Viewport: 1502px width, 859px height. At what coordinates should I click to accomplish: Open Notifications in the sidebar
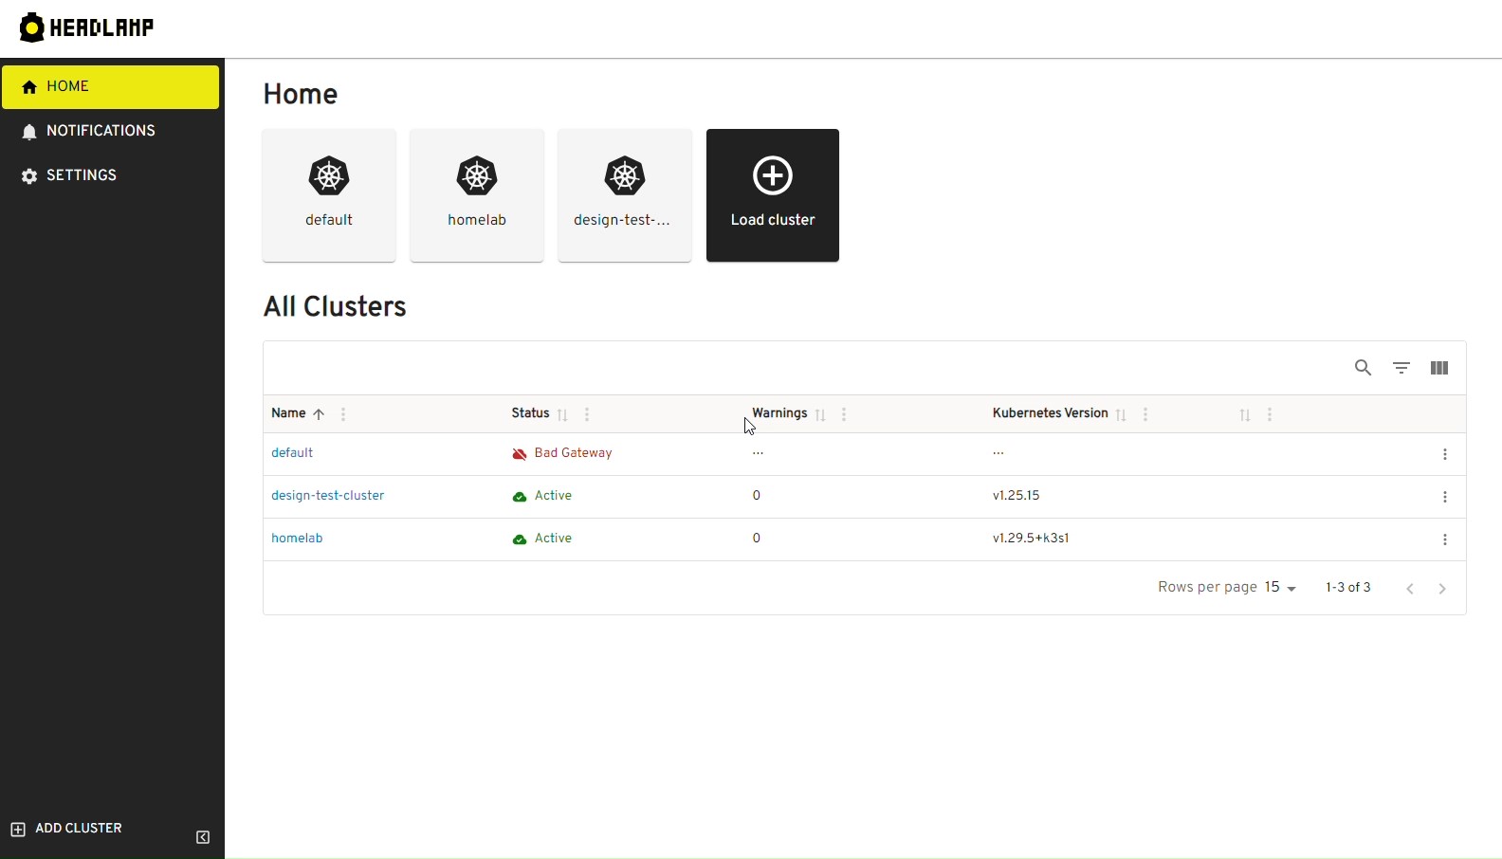click(90, 132)
